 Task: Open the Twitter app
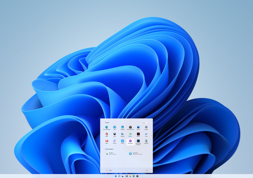[123, 142]
